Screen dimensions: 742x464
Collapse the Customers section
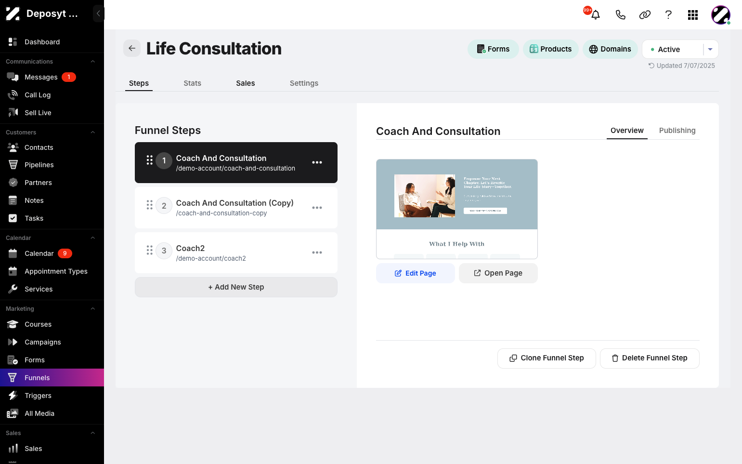coord(93,133)
